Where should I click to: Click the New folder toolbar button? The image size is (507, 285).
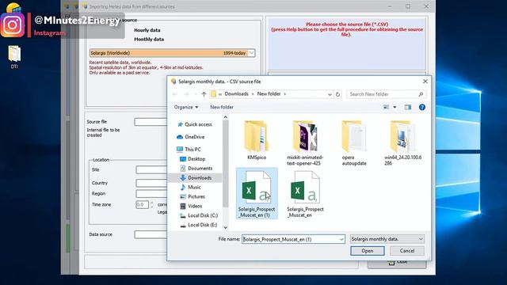(x=222, y=108)
